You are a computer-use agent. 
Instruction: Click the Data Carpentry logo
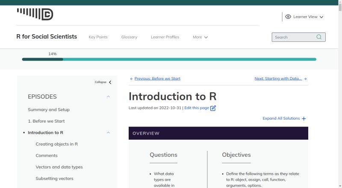35,14
